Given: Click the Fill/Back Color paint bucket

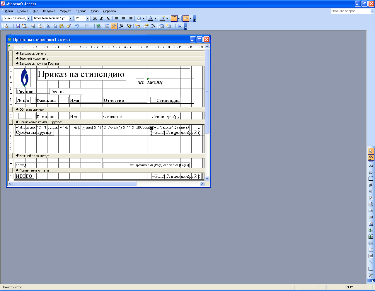Looking at the screenshot, I should [139, 18].
